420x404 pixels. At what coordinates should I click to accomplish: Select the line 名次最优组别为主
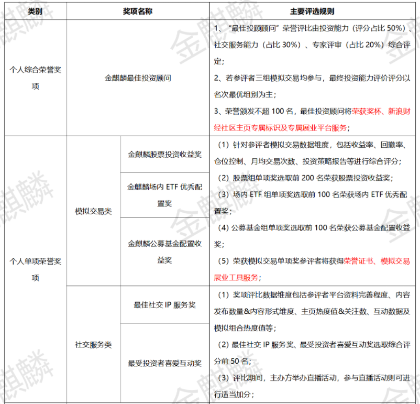click(245, 95)
